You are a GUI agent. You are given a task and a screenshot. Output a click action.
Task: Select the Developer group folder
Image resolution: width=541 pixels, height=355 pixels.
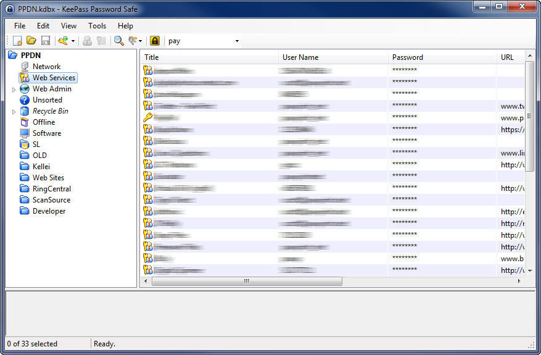click(49, 211)
